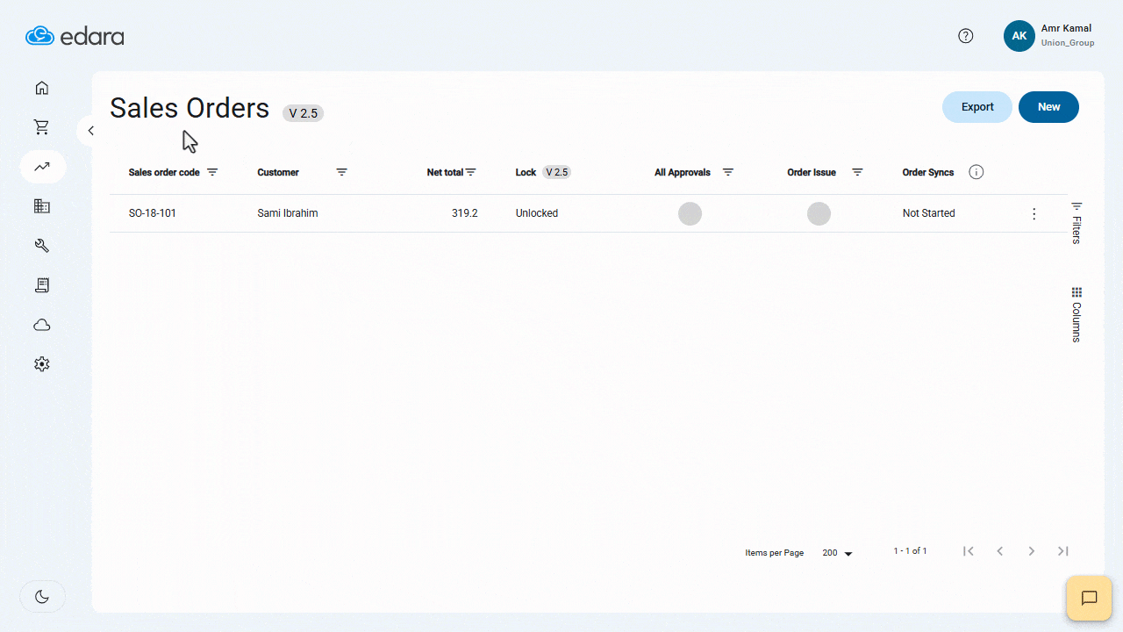
Task: Open the Customer column filter dropdown
Action: pos(341,172)
